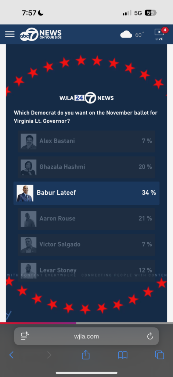Select Alex Bastani poll option
173x377 pixels.
click(x=86, y=141)
